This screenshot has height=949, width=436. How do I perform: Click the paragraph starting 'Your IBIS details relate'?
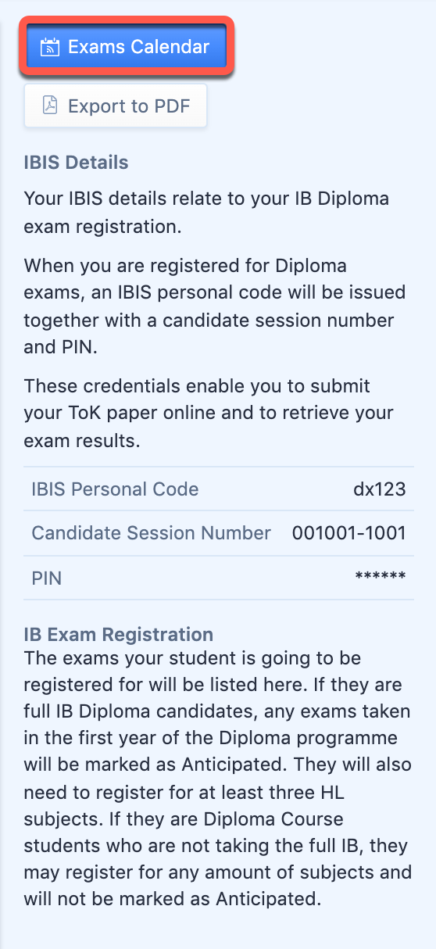click(x=206, y=213)
